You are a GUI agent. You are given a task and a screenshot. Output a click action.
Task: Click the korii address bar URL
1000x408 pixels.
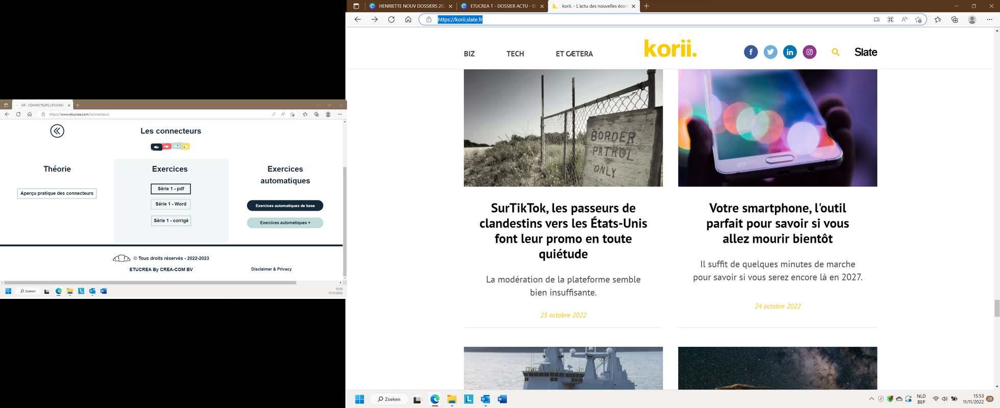click(x=460, y=19)
